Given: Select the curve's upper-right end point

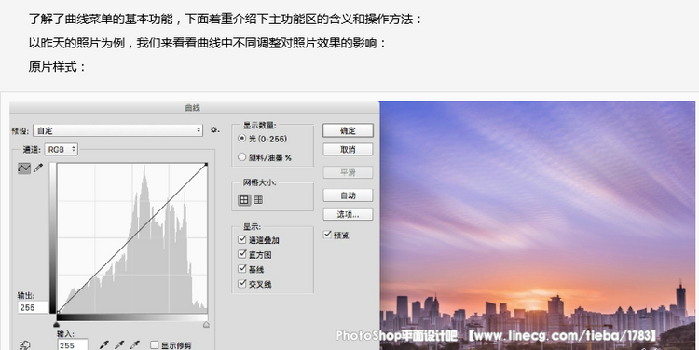Looking at the screenshot, I should click(206, 165).
